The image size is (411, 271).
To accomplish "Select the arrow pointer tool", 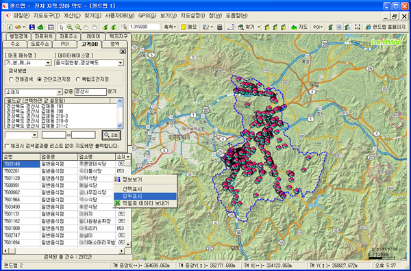I will 62,27.
